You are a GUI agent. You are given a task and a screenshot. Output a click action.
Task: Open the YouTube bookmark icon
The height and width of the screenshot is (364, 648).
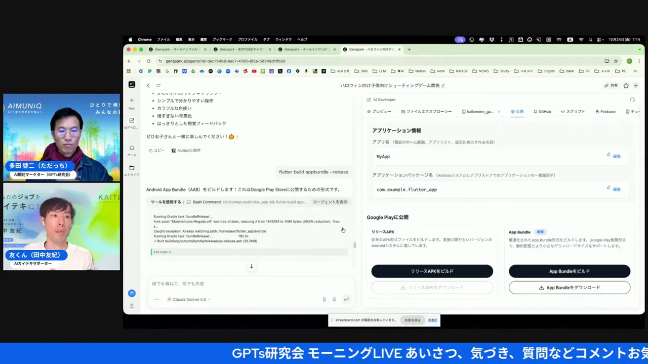pyautogui.click(x=254, y=71)
